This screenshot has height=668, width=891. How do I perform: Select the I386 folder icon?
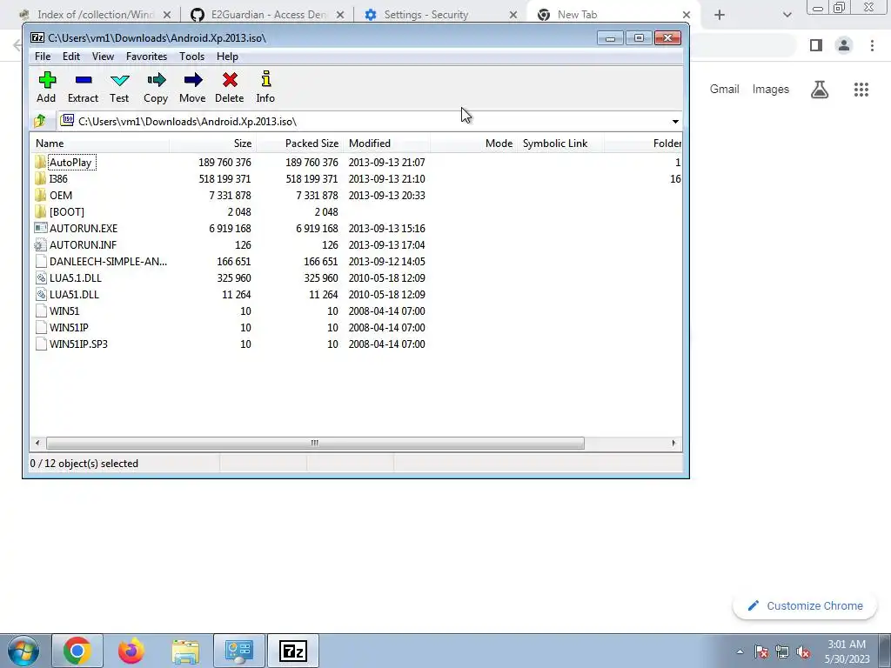point(40,179)
